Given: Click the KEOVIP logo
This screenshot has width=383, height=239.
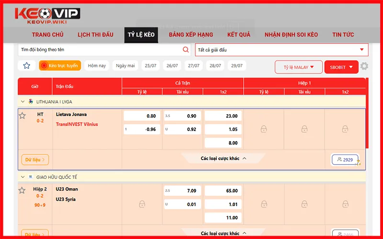Looking at the screenshot, I should (x=47, y=16).
